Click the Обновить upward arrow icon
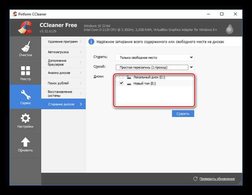252x195 pixels. coord(25,141)
